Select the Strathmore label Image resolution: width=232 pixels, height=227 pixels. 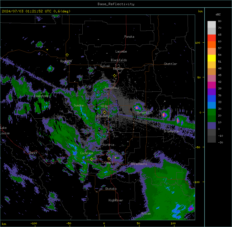coord(139,164)
